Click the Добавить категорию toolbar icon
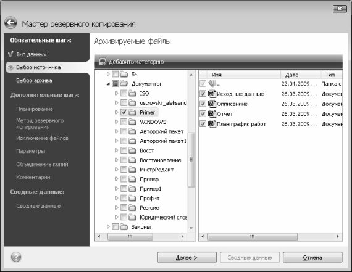The image size is (352, 272). [103, 62]
